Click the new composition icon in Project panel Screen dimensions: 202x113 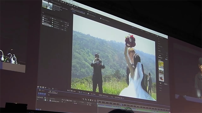[x=43, y=87]
